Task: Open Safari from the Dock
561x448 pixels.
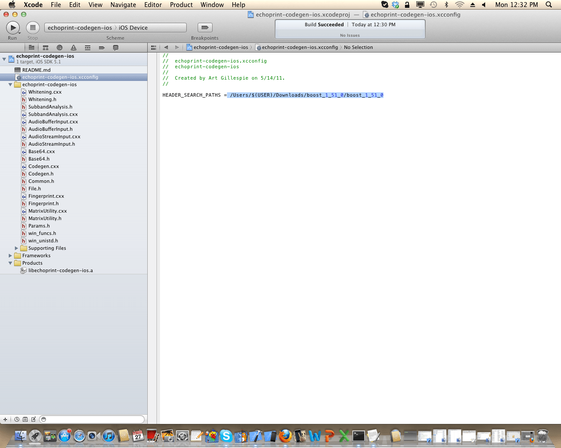Action: [79, 436]
